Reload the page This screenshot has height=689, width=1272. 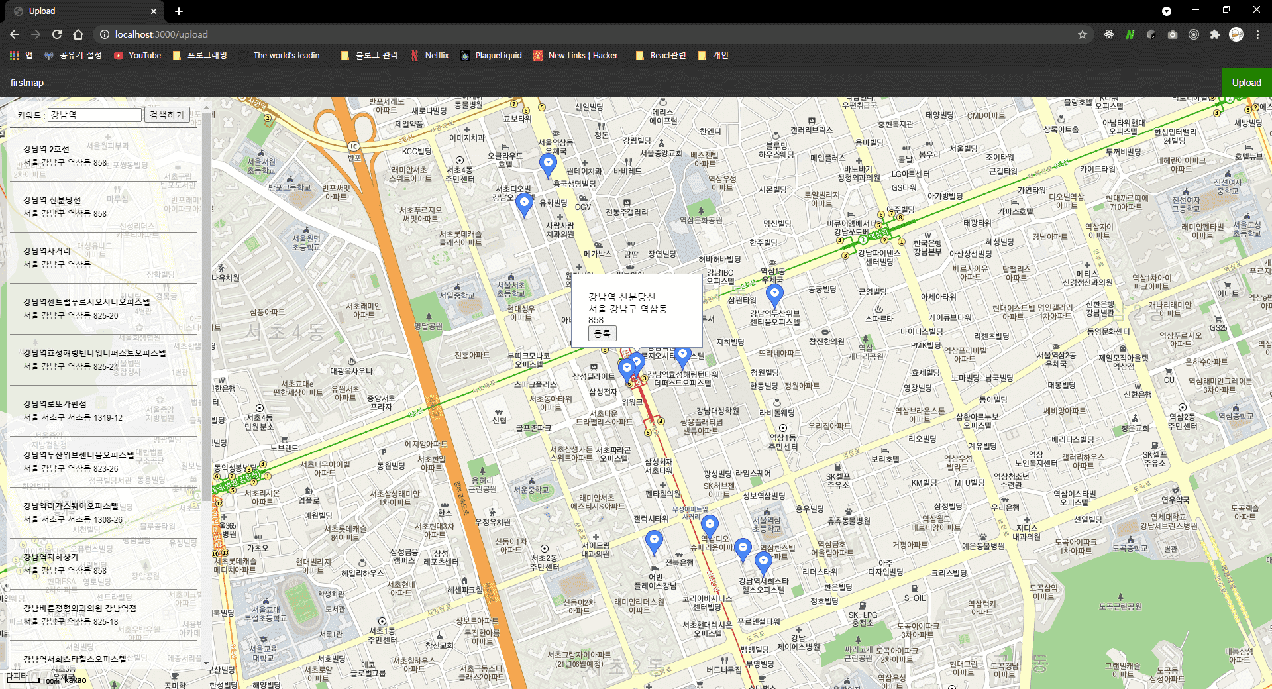click(x=57, y=34)
